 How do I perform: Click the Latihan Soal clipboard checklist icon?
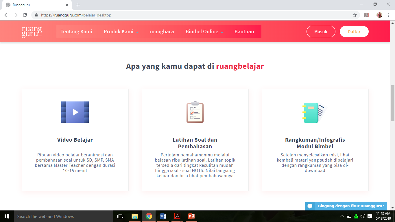point(195,112)
